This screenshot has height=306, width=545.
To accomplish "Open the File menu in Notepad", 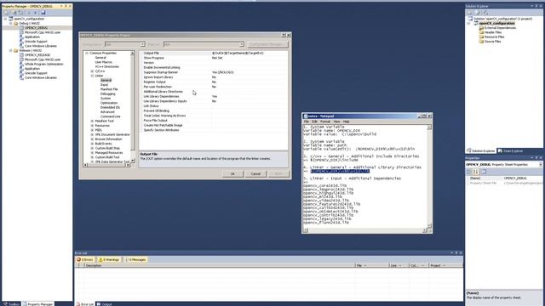I will click(x=307, y=122).
